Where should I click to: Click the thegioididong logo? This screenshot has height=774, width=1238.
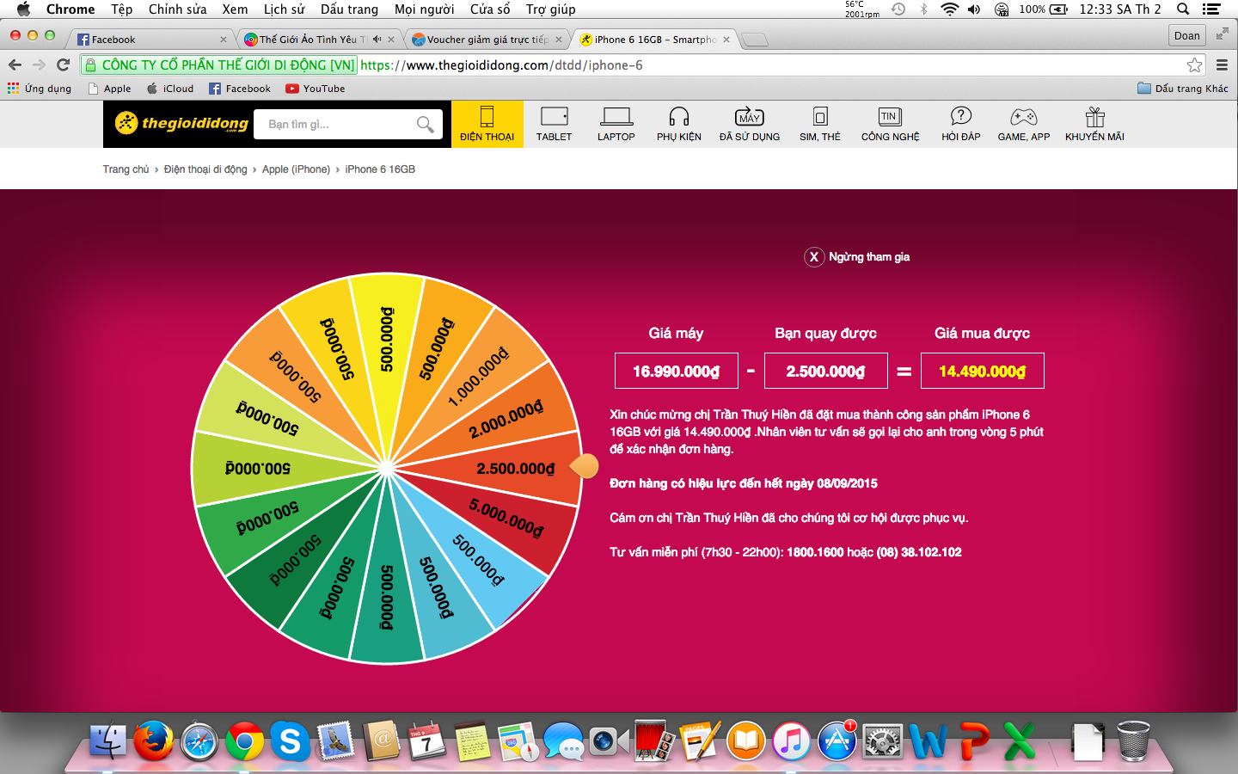pos(182,124)
